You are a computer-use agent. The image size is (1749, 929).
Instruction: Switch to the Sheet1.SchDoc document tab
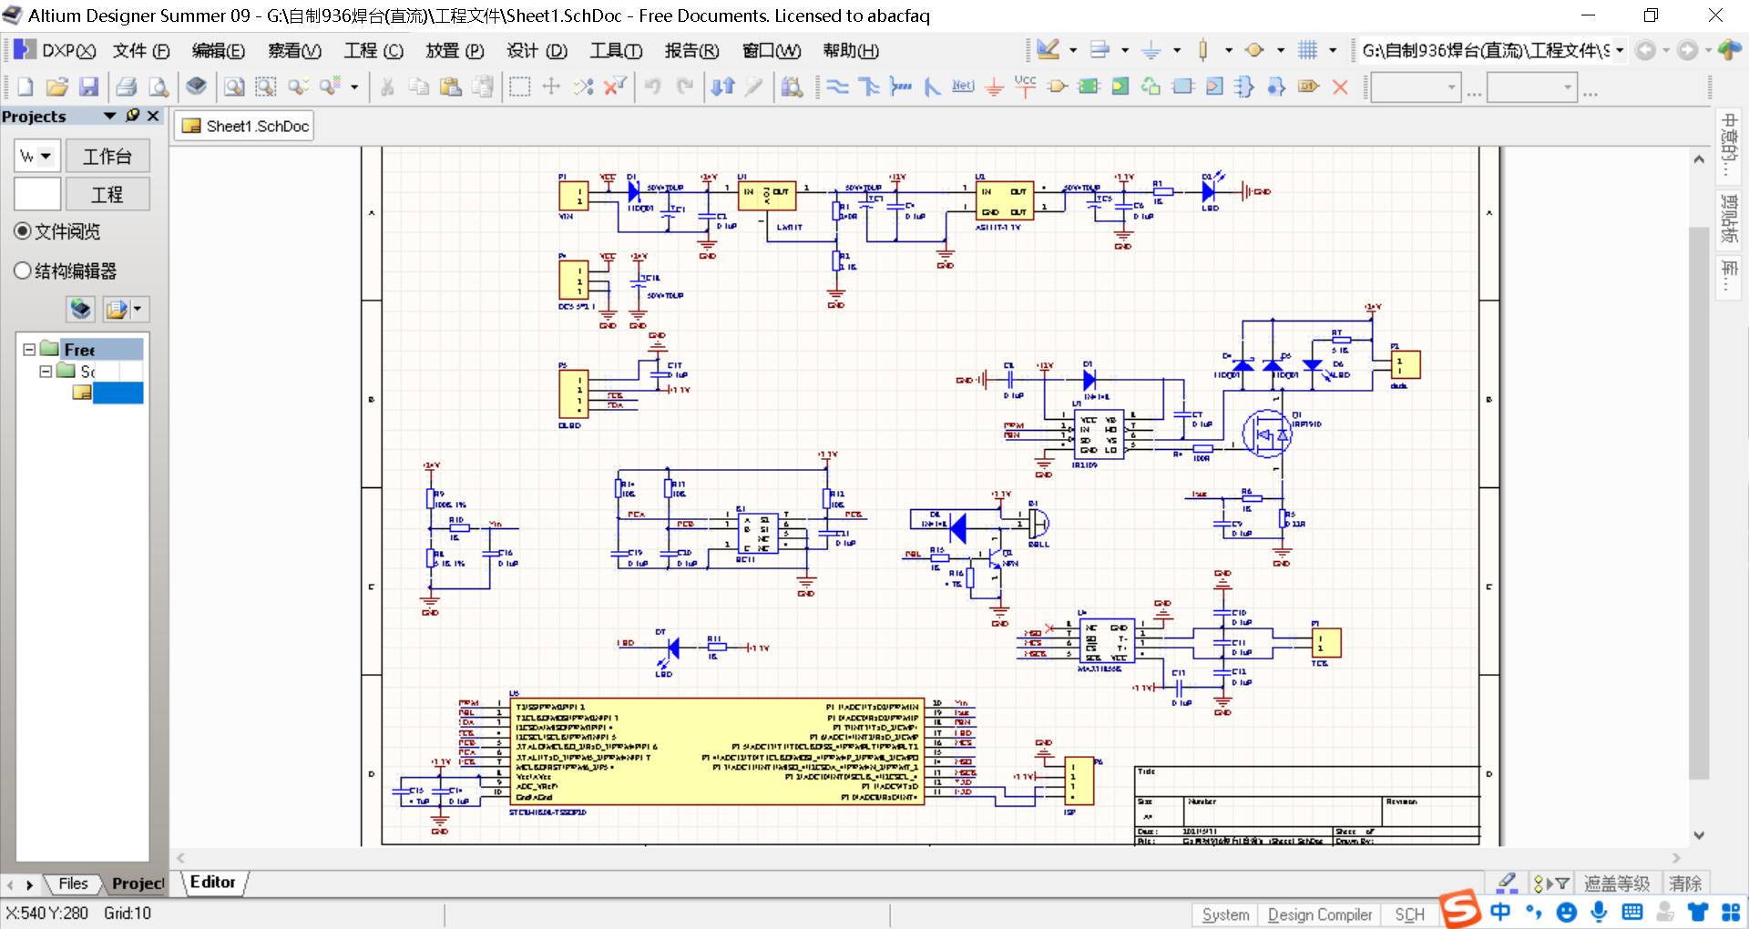(245, 127)
